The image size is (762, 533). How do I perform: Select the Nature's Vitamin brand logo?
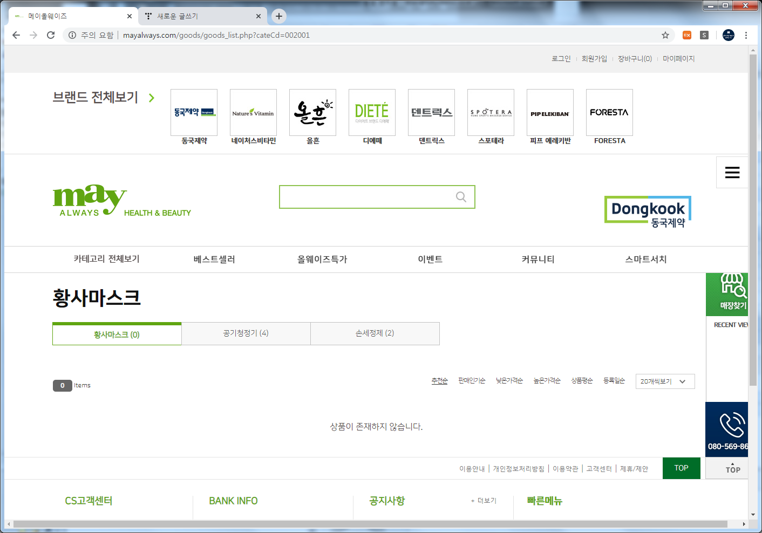(253, 112)
